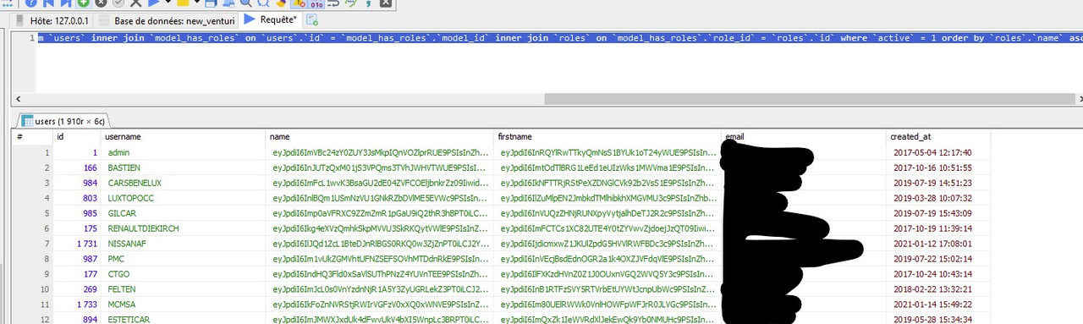Select the GILCAR username cell
The height and width of the screenshot is (324, 1083).
[183, 213]
